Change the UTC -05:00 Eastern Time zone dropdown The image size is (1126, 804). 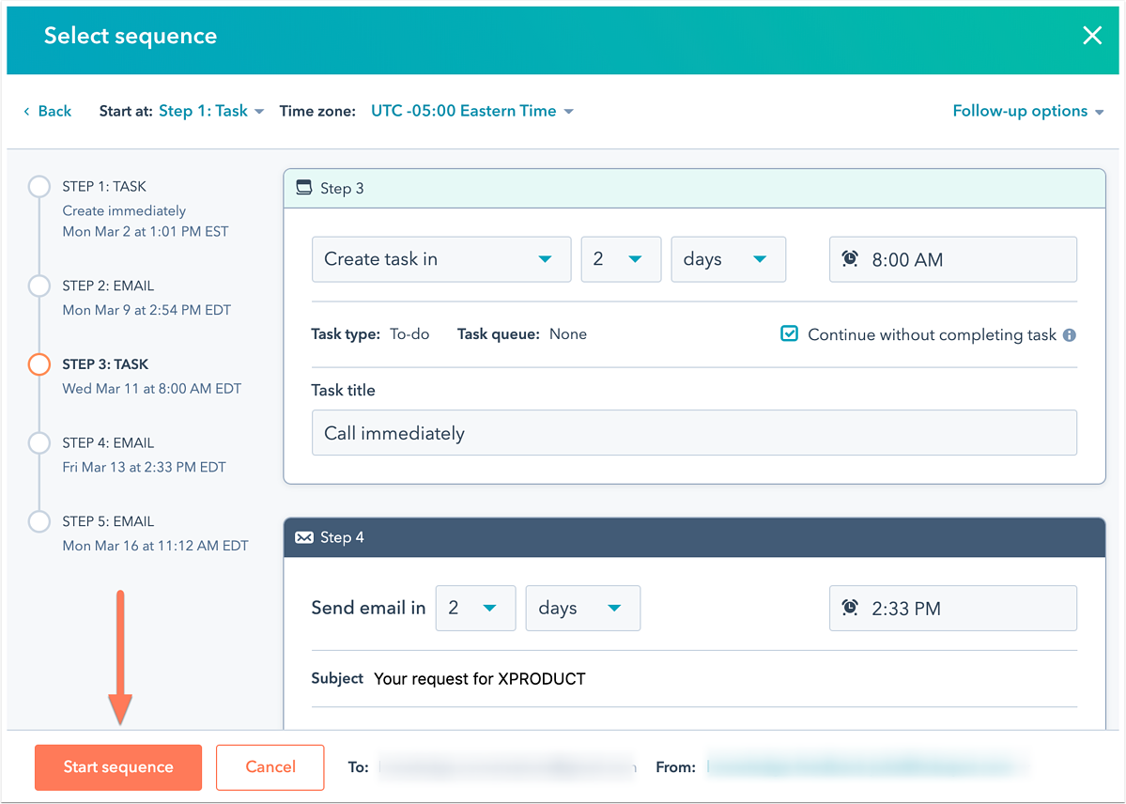470,111
